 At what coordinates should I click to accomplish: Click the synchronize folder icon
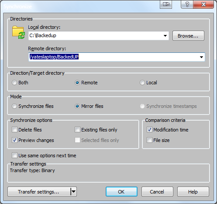pyautogui.click(x=18, y=32)
